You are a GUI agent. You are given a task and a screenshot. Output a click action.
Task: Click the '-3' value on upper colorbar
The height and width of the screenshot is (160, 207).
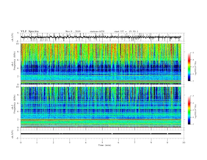pyautogui.click(x=193, y=53)
